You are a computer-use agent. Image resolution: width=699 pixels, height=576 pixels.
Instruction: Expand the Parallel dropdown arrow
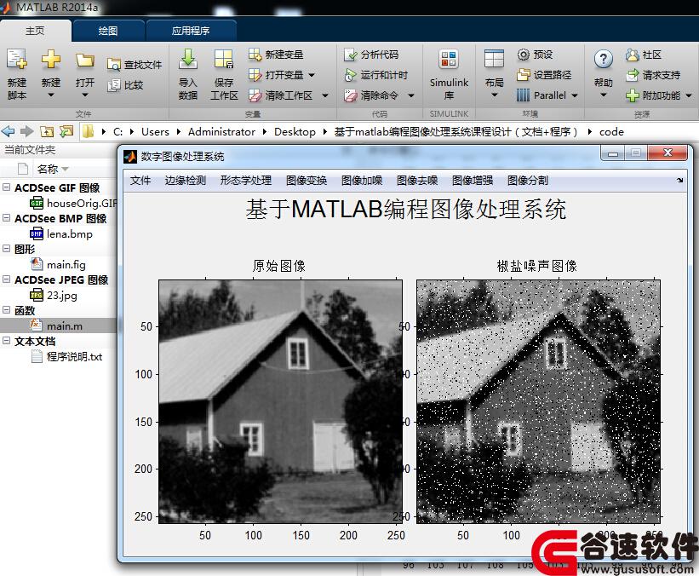(574, 95)
